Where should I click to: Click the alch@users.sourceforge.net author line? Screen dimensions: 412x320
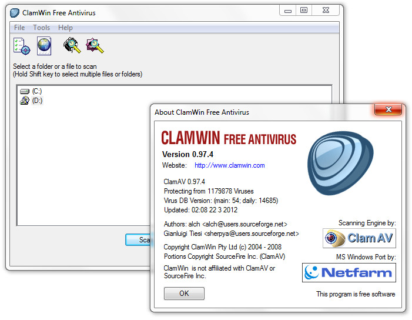point(226,224)
